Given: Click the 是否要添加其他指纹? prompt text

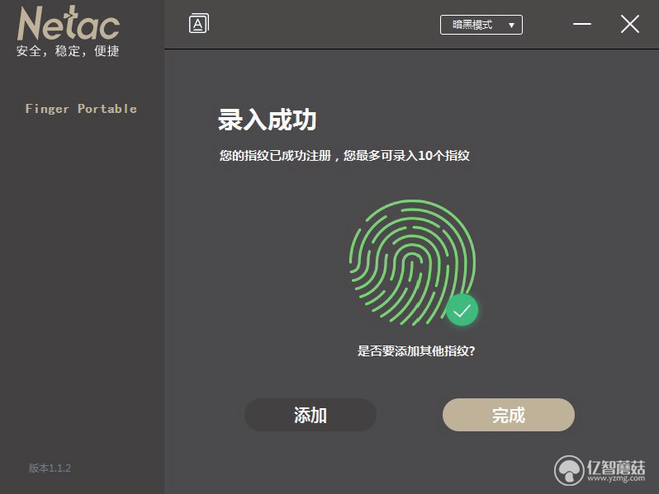Looking at the screenshot, I should (416, 351).
